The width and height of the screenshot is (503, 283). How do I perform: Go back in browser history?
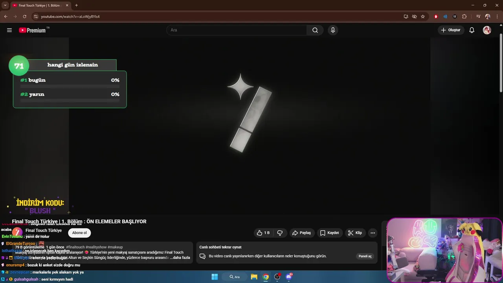(6, 17)
